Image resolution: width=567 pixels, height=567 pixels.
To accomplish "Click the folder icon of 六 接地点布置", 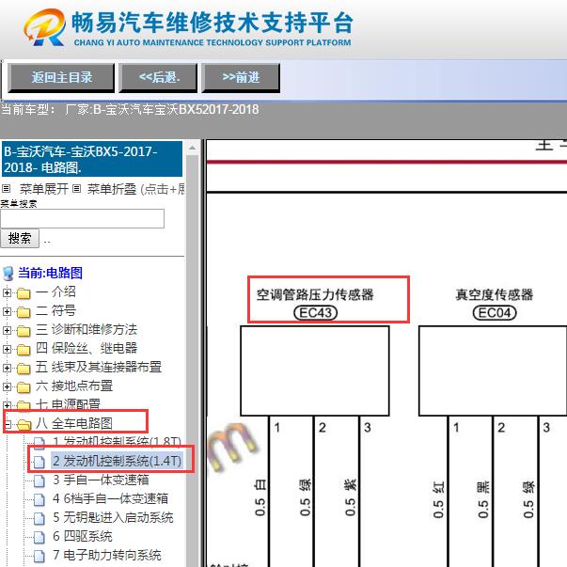I will click(x=24, y=386).
